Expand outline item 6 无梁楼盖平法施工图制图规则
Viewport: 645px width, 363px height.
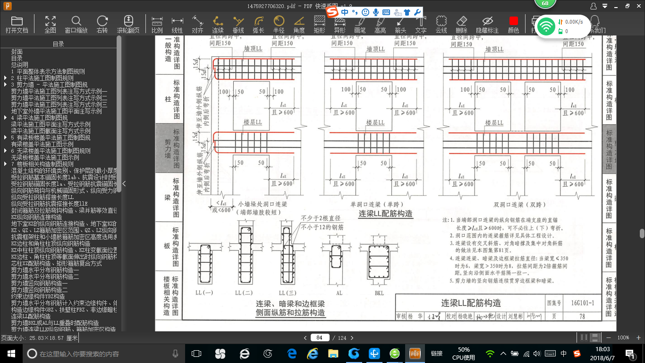click(5, 151)
